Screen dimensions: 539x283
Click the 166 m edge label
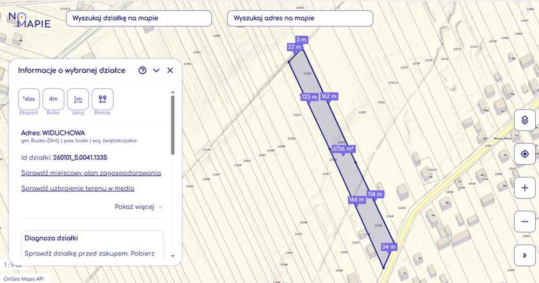(356, 199)
